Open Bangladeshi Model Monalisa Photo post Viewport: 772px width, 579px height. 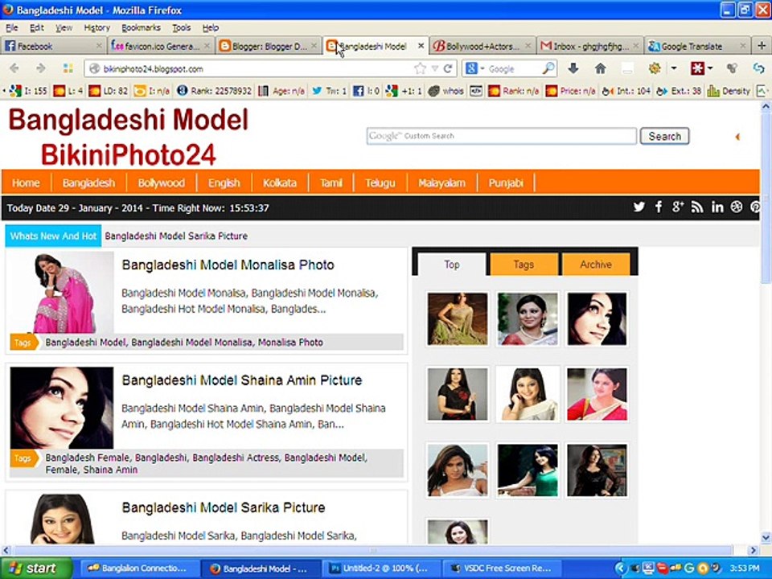(228, 265)
